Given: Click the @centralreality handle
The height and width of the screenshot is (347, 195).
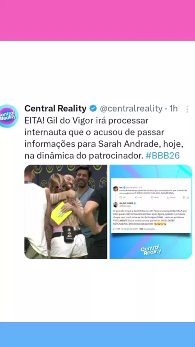Looking at the screenshot, I should point(131,108).
